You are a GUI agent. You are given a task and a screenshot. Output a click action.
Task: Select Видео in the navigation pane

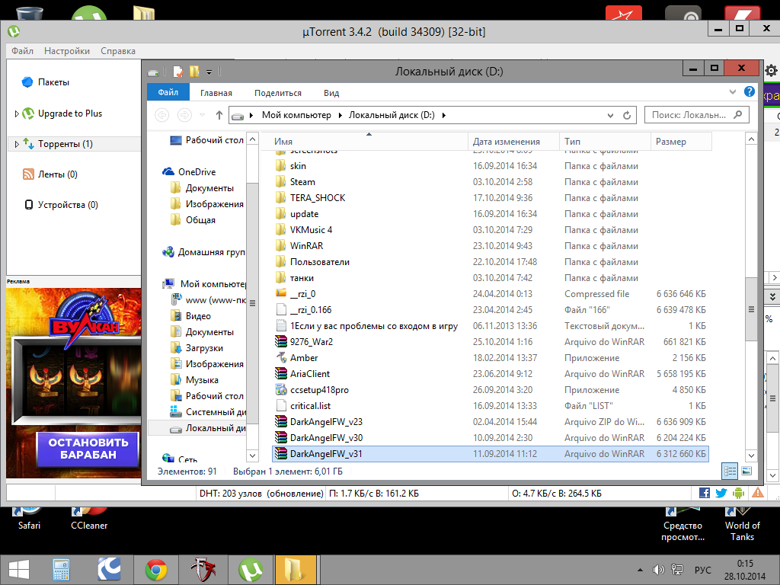pos(198,316)
